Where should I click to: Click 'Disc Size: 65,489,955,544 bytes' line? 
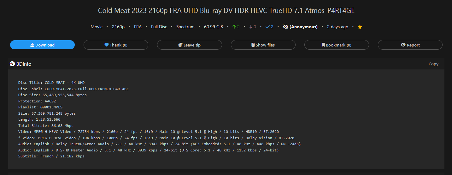52,95
